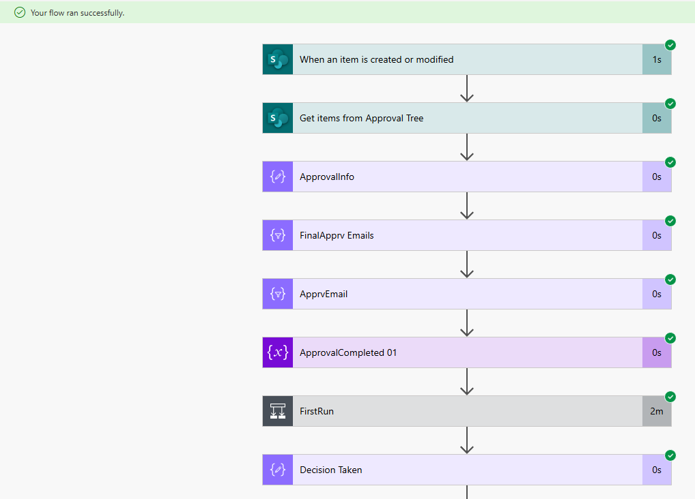The image size is (695, 499).
Task: Click the Your flow ran successfully banner
Action: (75, 12)
